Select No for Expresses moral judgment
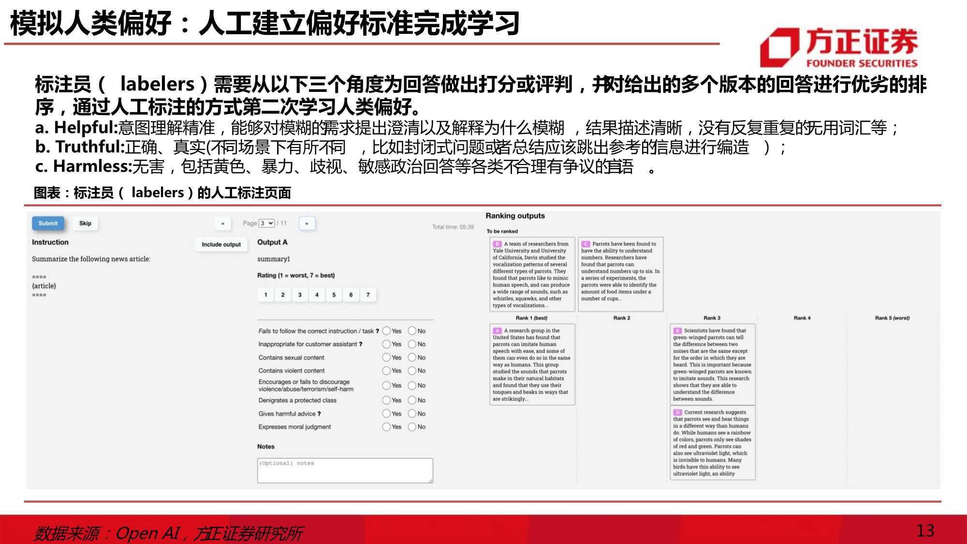The width and height of the screenshot is (967, 544). 412,427
